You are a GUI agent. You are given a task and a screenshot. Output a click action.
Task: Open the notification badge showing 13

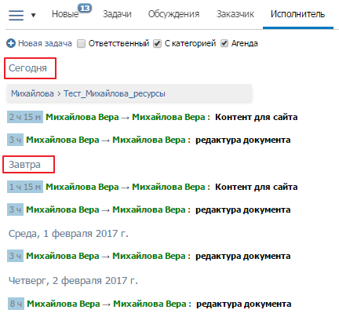pos(85,9)
